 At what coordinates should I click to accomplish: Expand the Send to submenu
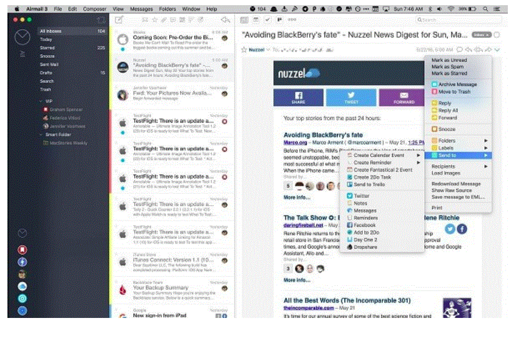[458, 155]
